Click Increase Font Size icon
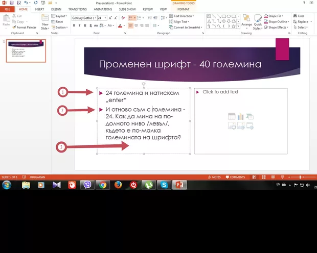 click(110, 18)
